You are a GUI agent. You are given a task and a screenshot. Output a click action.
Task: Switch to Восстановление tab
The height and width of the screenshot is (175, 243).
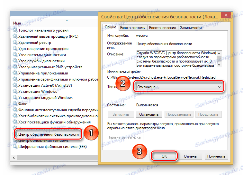click(x=162, y=28)
